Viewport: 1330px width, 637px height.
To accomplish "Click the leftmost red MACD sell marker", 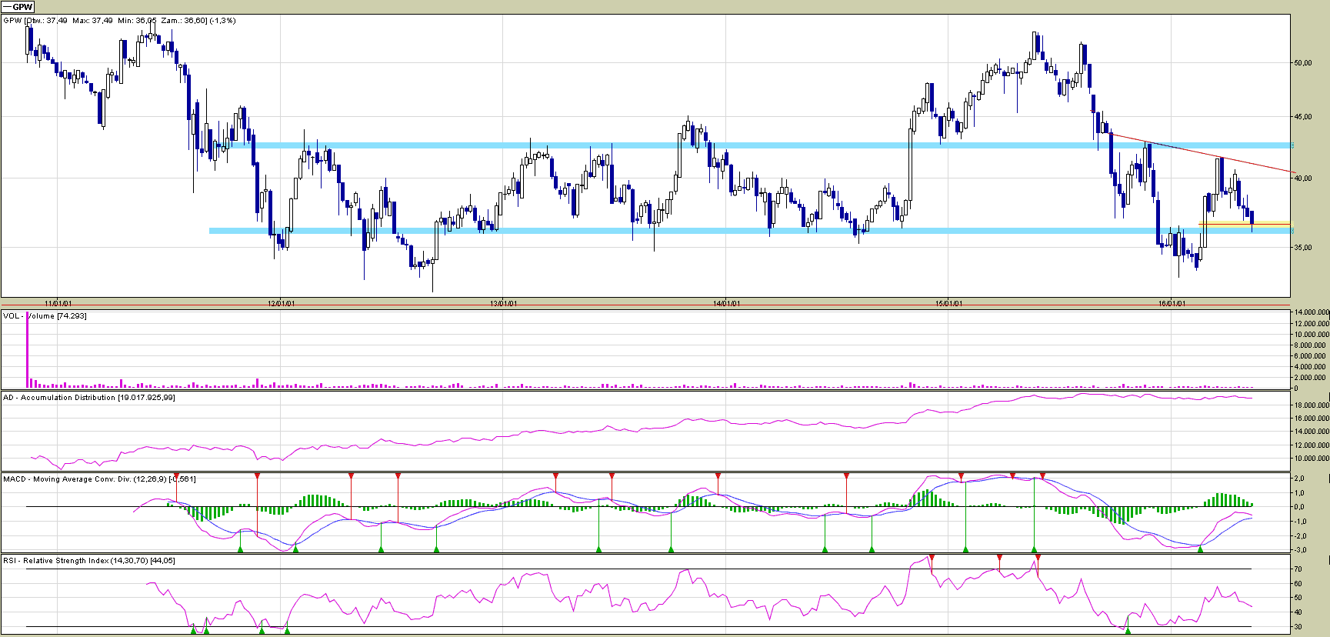I will [176, 476].
